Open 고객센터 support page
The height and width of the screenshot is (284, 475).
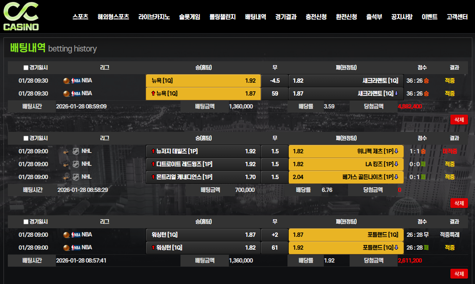click(x=457, y=17)
